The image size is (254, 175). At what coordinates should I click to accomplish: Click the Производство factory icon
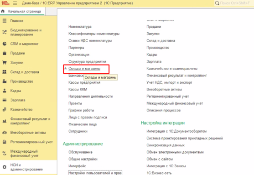click(5, 81)
